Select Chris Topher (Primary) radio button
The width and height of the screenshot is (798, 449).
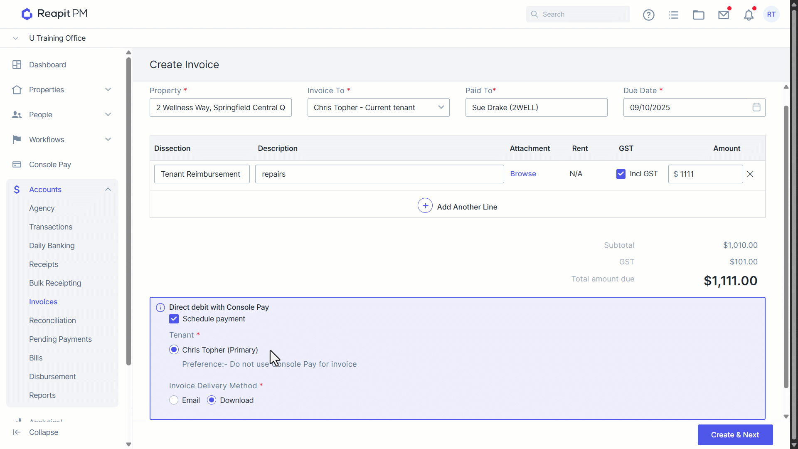(174, 350)
